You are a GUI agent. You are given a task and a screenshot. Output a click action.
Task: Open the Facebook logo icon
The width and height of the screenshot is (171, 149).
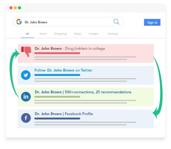26,118
